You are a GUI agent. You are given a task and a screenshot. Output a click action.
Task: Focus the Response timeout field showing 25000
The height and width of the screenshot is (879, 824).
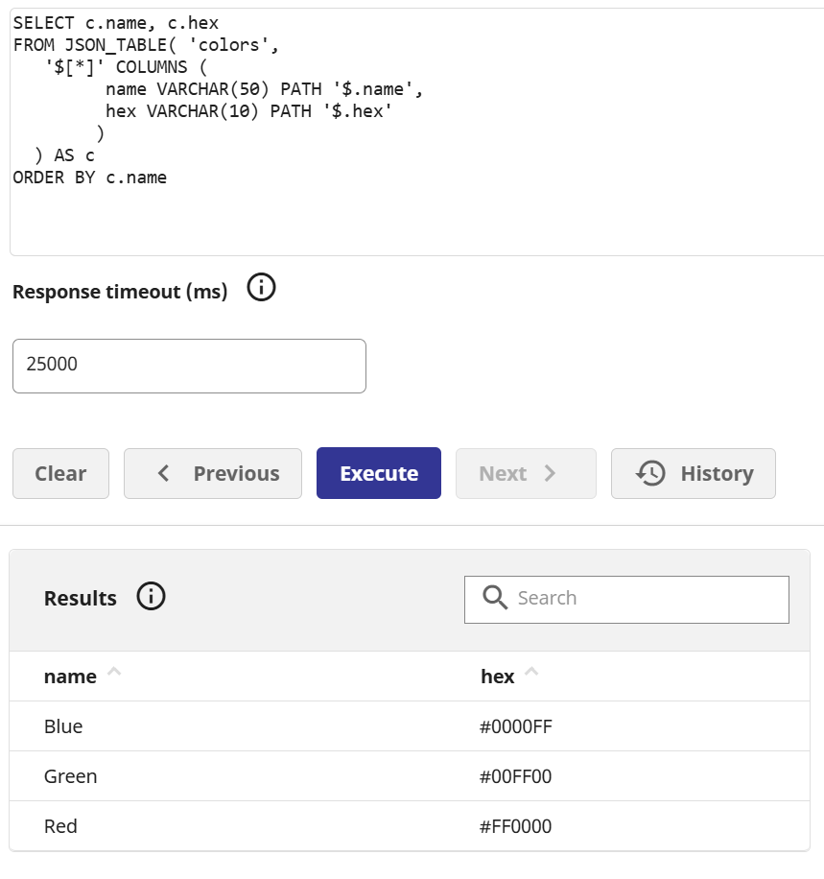189,366
